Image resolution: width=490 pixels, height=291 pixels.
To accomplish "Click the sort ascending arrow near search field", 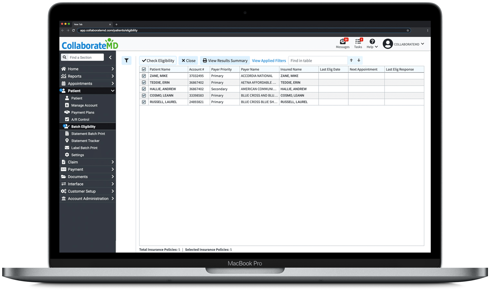I will pos(351,60).
